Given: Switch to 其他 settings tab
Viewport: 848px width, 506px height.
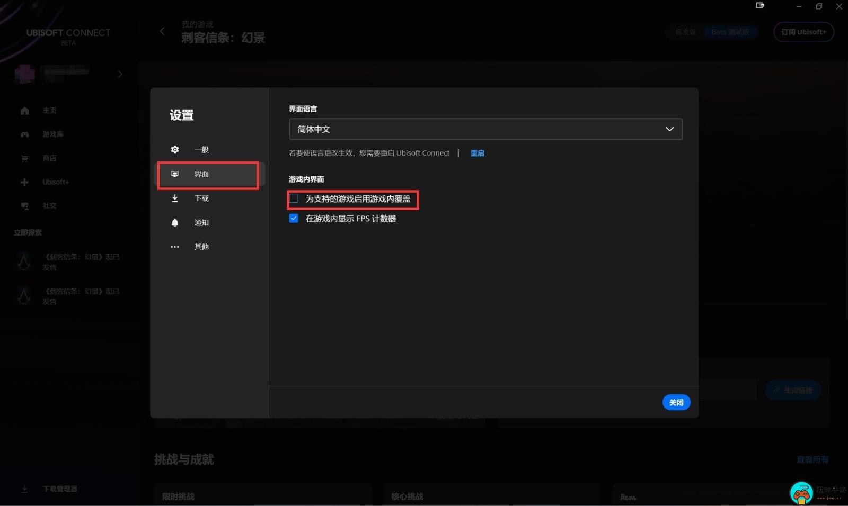Looking at the screenshot, I should [210, 247].
